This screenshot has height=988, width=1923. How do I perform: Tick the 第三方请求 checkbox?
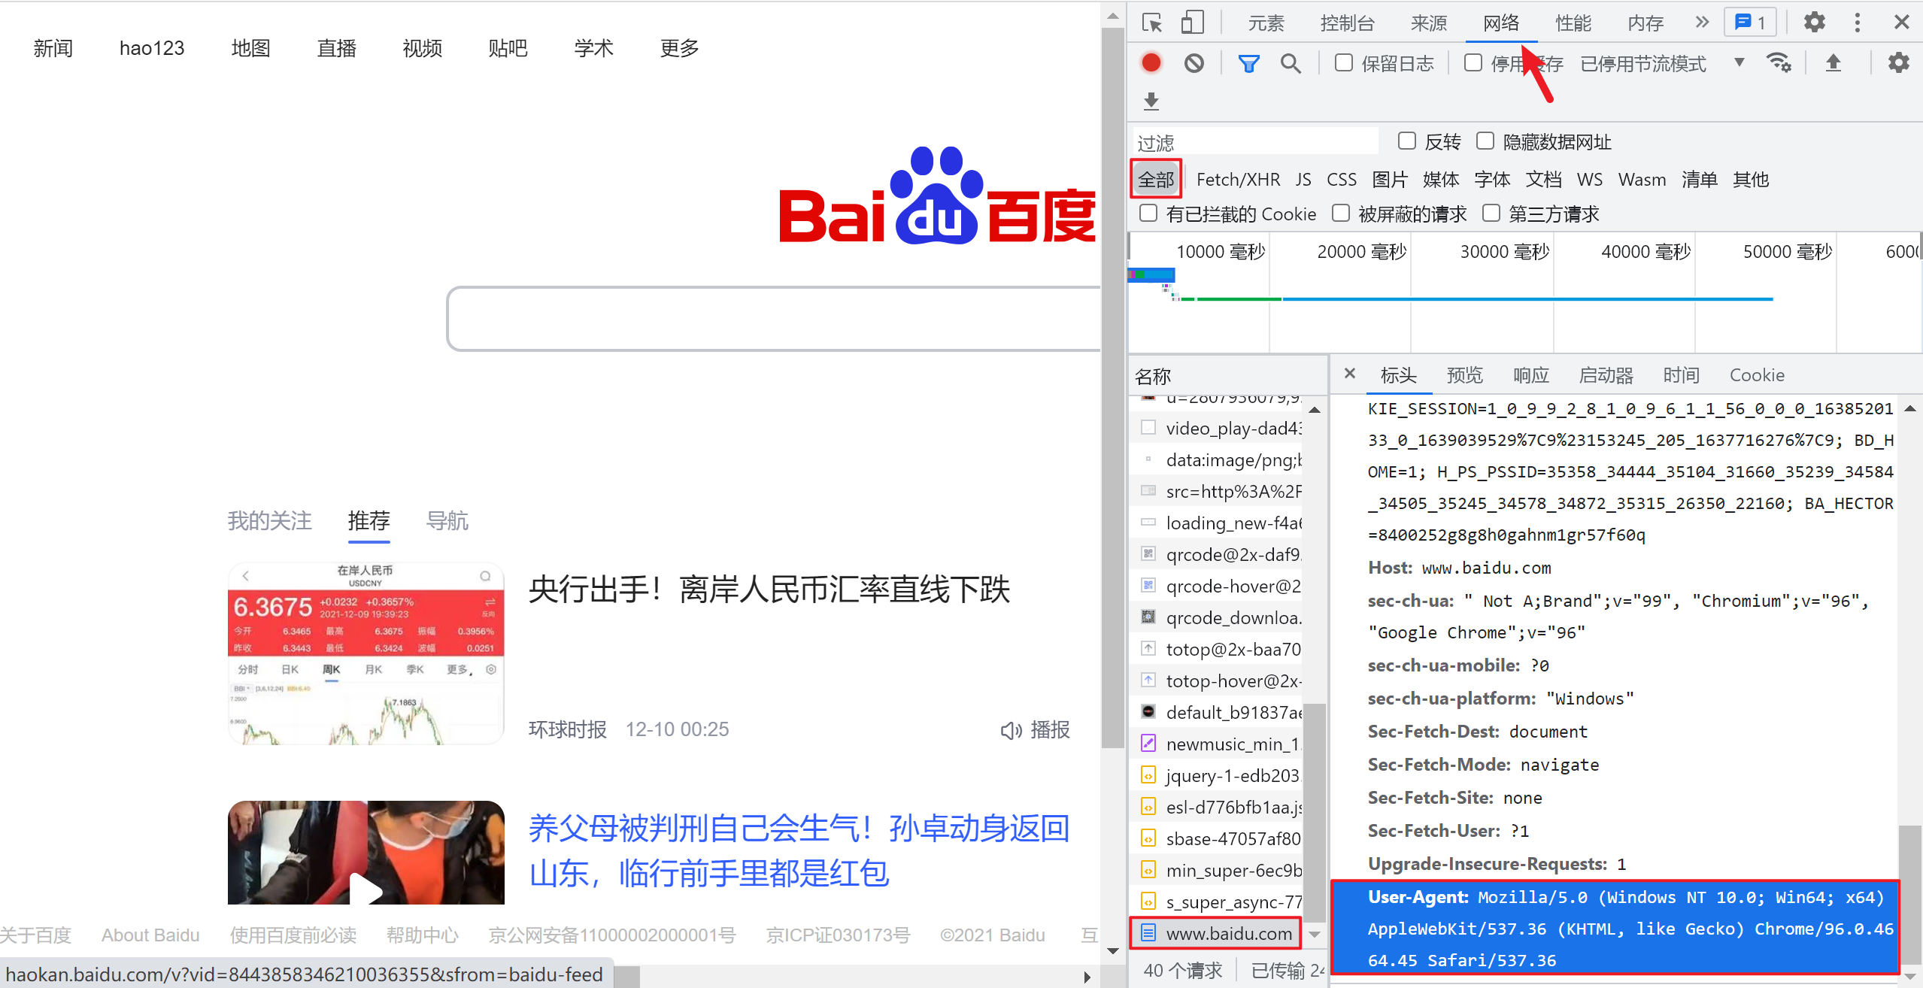coord(1491,214)
